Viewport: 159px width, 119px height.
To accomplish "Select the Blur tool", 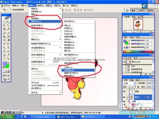I will coord(4,43).
